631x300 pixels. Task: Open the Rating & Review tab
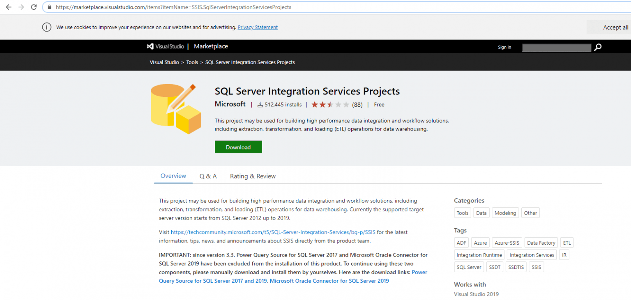(253, 176)
